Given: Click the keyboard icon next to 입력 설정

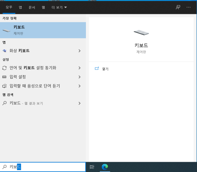Looking at the screenshot, I should (x=4, y=77).
